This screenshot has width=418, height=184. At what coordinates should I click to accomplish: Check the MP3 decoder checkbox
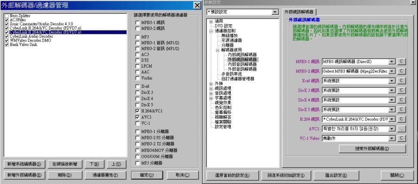[137, 37]
